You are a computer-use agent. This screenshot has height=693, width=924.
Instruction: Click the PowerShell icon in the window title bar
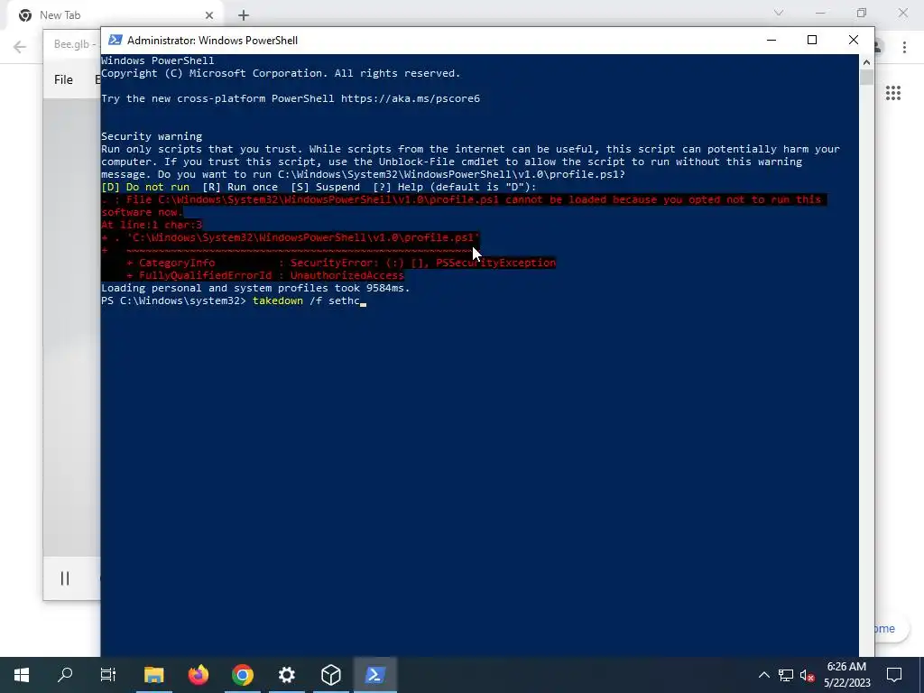115,40
